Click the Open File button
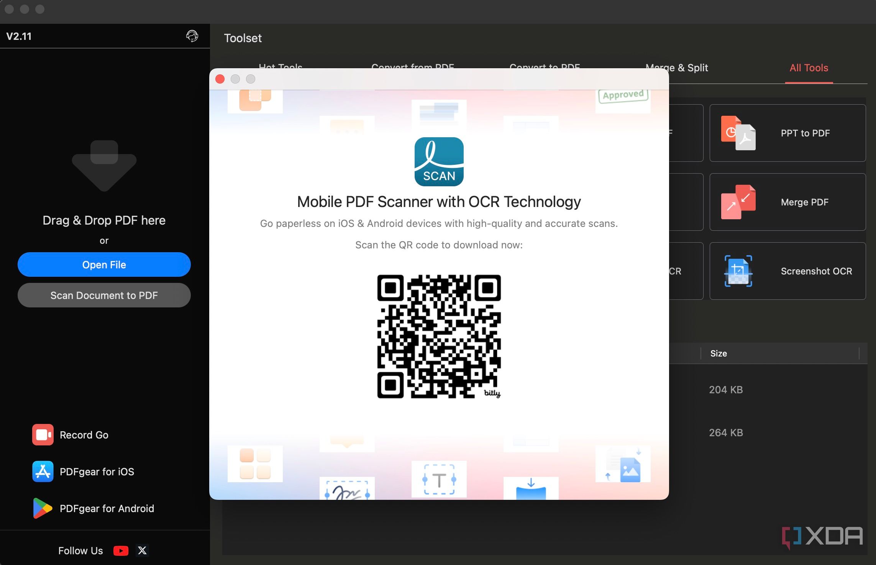 pos(104,264)
